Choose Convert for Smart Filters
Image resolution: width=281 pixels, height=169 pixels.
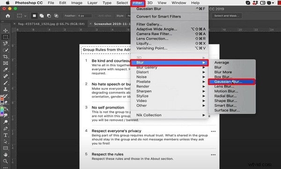(170, 16)
